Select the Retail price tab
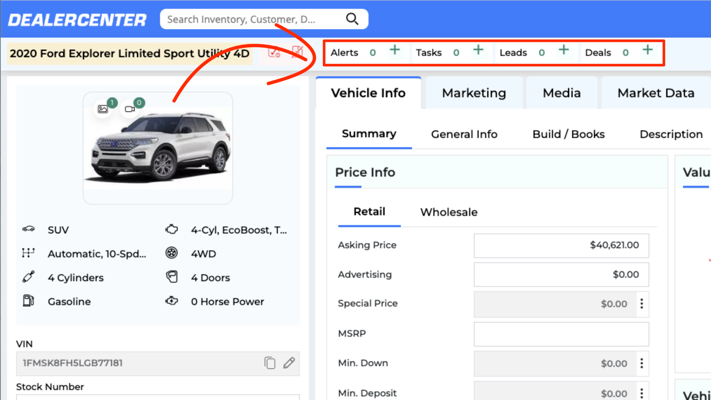The width and height of the screenshot is (711, 400). (369, 211)
